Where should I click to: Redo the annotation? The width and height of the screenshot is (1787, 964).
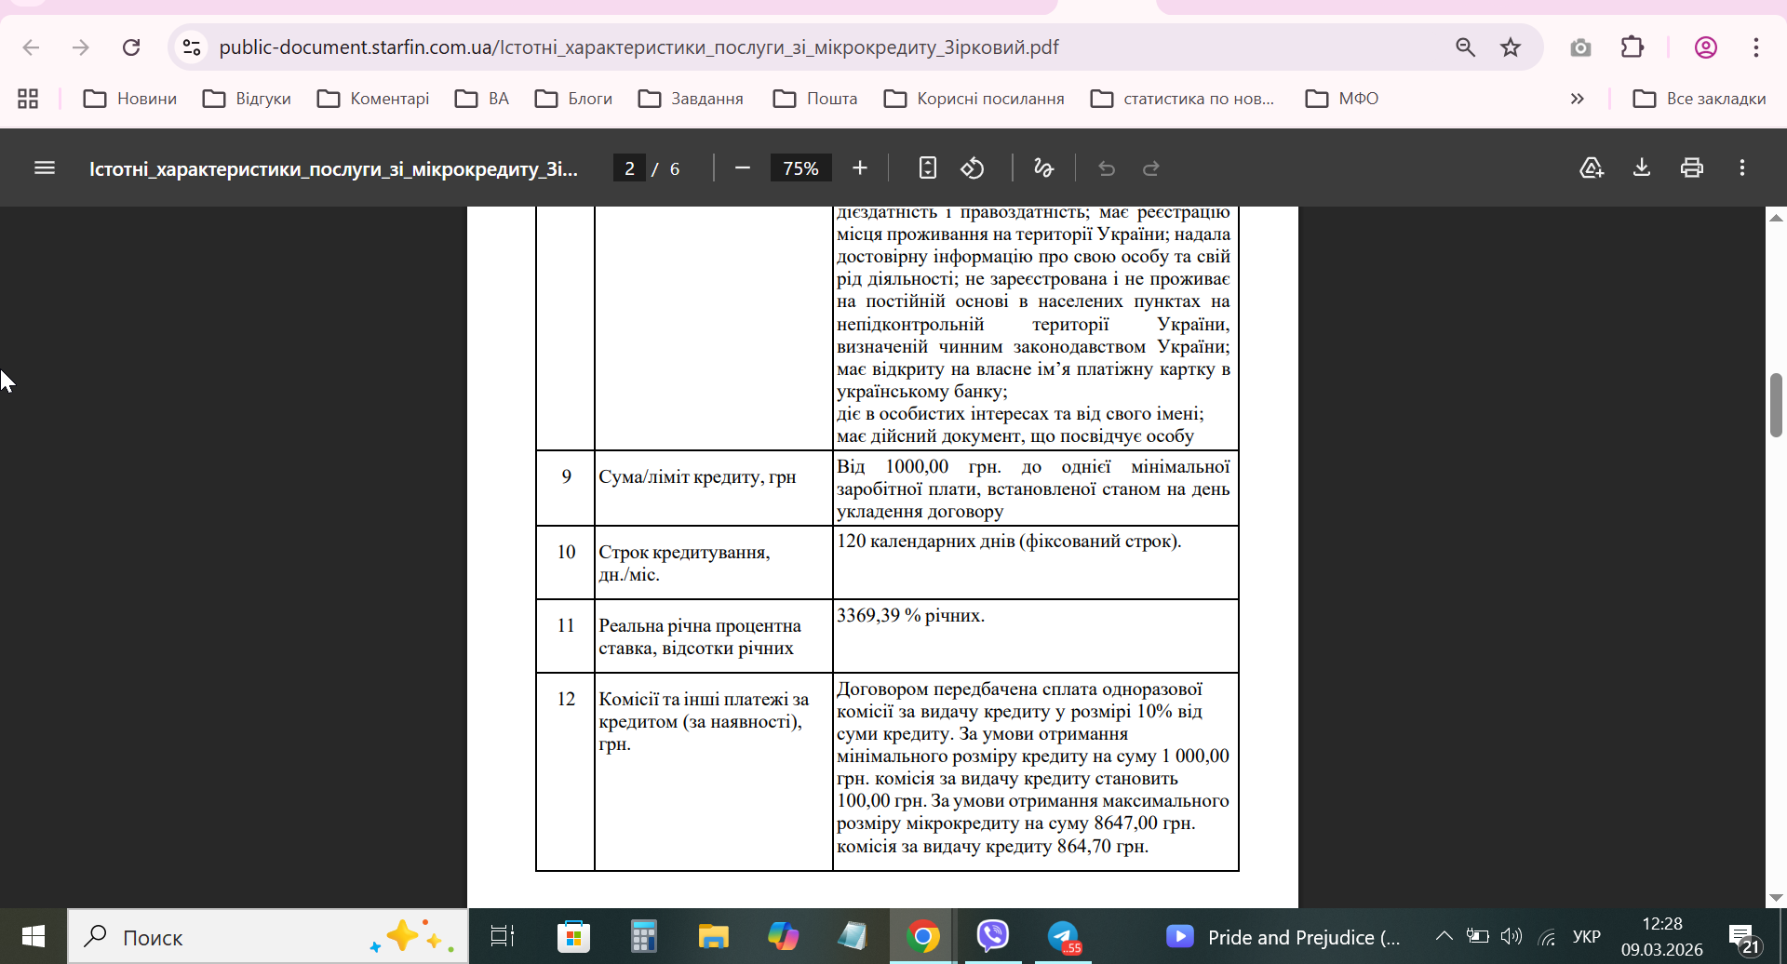(1151, 168)
